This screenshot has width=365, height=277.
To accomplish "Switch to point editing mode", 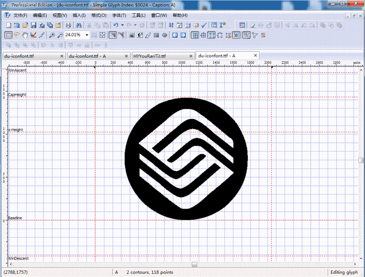I will coord(121,35).
